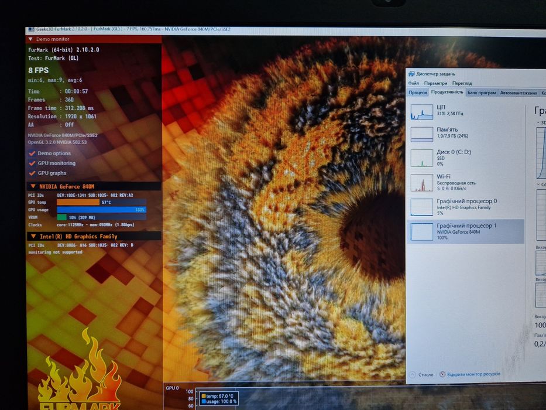Click the OpenGL 3.2.0 NVIDIA 582.53 line
Screen dimensions: 546x410
coord(57,142)
